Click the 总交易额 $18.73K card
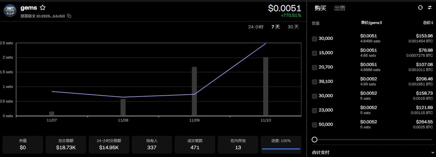 (x=66, y=145)
